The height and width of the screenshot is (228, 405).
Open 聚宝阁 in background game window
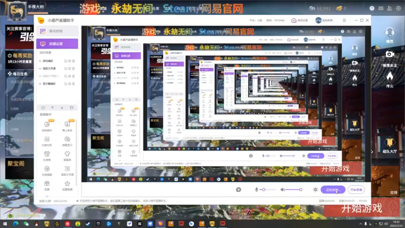tap(16, 164)
